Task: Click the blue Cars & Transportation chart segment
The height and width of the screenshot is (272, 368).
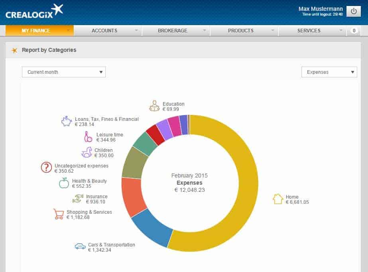Action: click(x=152, y=229)
